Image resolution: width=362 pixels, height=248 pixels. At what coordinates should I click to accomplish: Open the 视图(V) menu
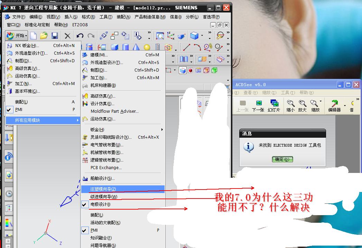point(53,17)
